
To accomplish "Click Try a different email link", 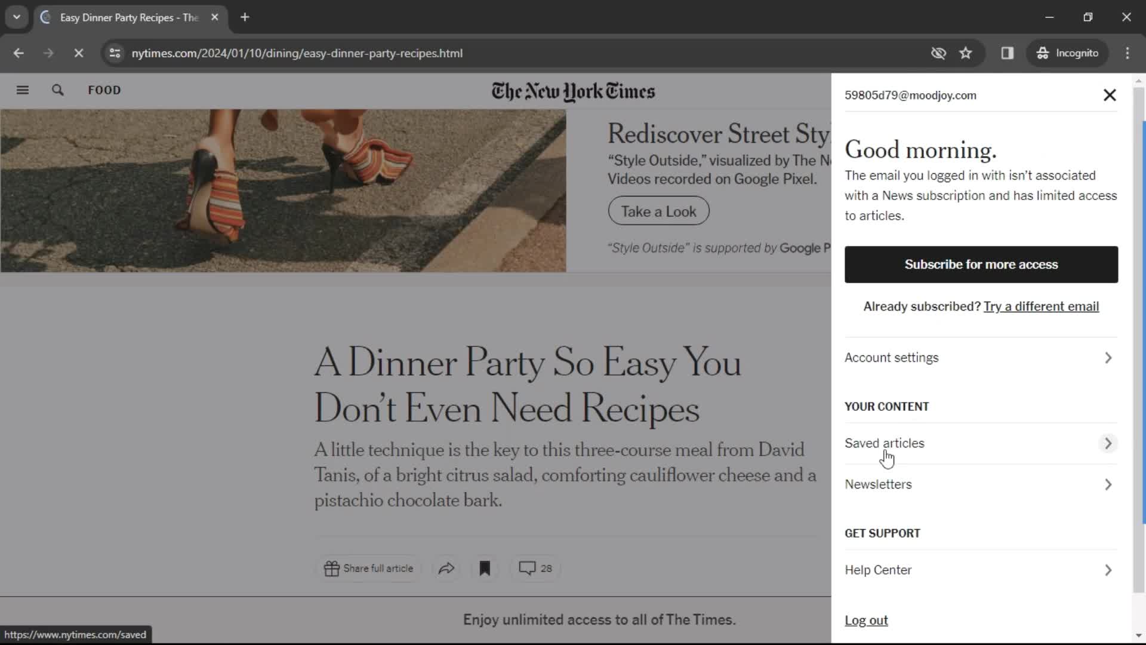I will click(x=1041, y=306).
